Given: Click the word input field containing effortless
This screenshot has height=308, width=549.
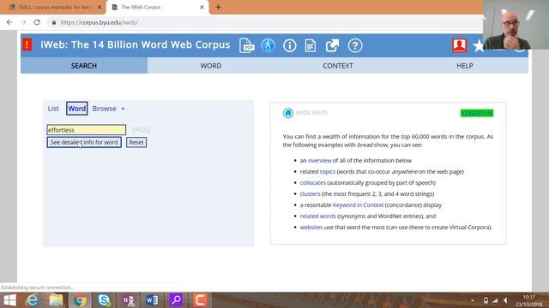Looking at the screenshot, I should [x=86, y=130].
